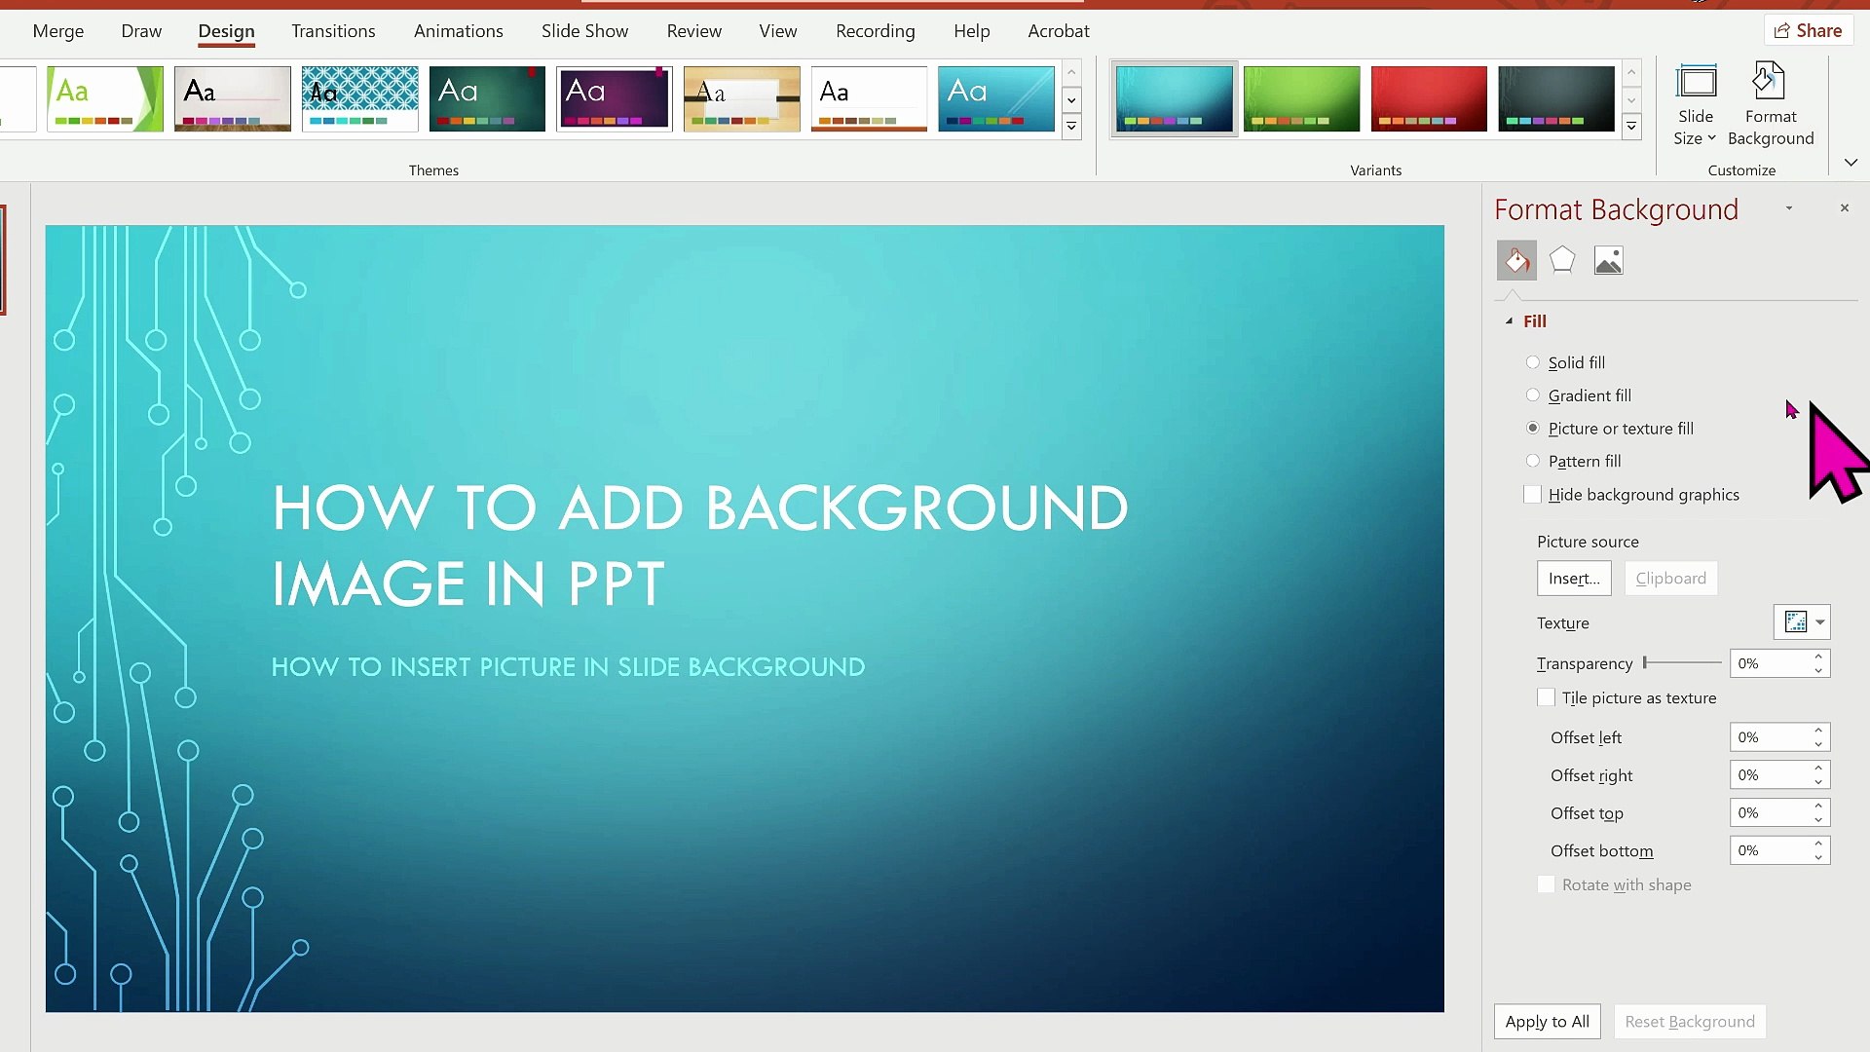Select the Solid fill radio button
Screen dimensions: 1870x1052
(x=1533, y=362)
